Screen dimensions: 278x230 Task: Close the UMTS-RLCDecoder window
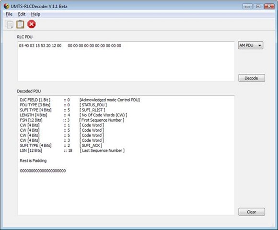(269, 7)
